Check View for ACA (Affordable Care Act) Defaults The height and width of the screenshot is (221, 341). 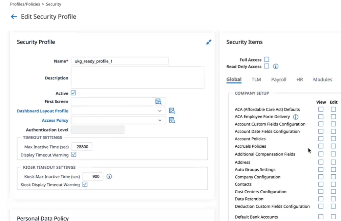coord(321,109)
